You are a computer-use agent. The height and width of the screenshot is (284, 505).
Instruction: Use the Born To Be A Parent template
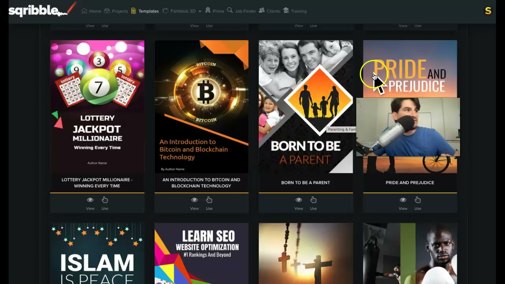coord(313,203)
